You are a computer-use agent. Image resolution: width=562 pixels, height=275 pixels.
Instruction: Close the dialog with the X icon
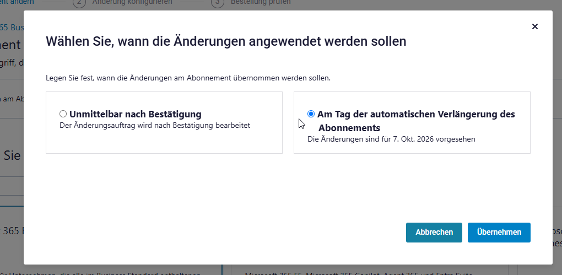(535, 26)
